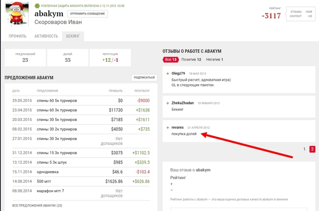Click the Долей 55 stat box
The width and height of the screenshot is (319, 211).
(x=68, y=57)
